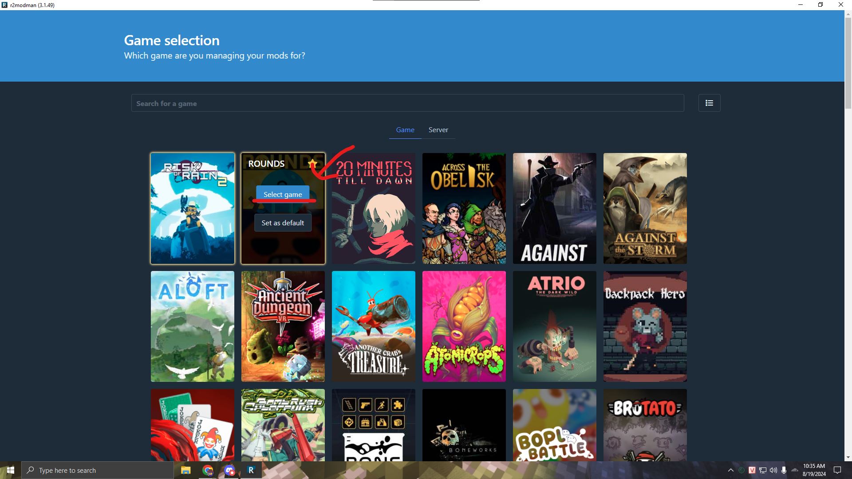
Task: Click the volume speaker tray icon
Action: [773, 470]
